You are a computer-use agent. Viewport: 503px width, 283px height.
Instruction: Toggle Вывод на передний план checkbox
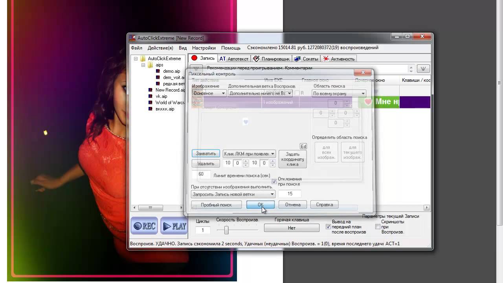pyautogui.click(x=328, y=227)
